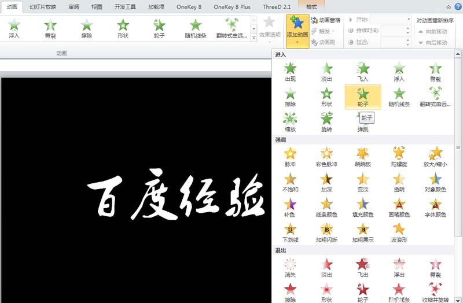Choose the 补色 emphasis effect

pyautogui.click(x=291, y=208)
